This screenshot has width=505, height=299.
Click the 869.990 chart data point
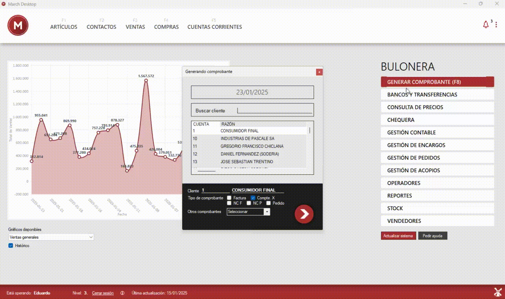click(70, 125)
